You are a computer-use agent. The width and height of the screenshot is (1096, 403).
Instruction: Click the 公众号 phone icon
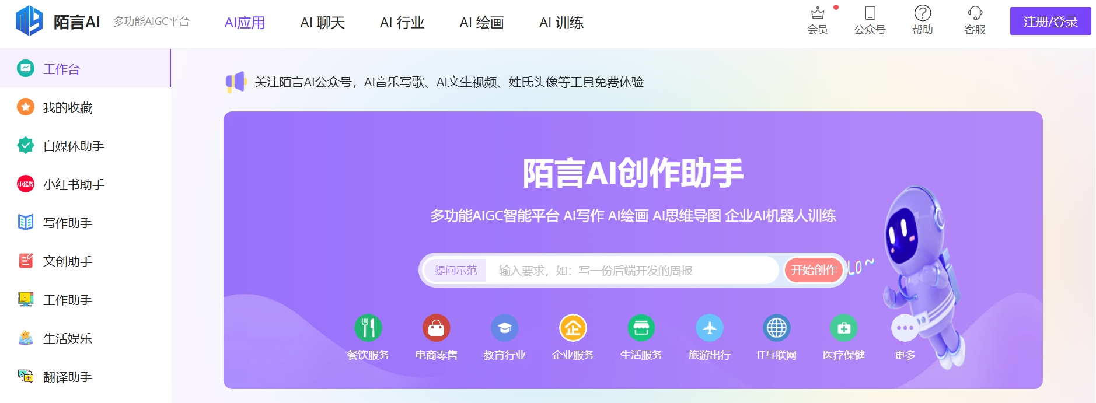pyautogui.click(x=870, y=14)
